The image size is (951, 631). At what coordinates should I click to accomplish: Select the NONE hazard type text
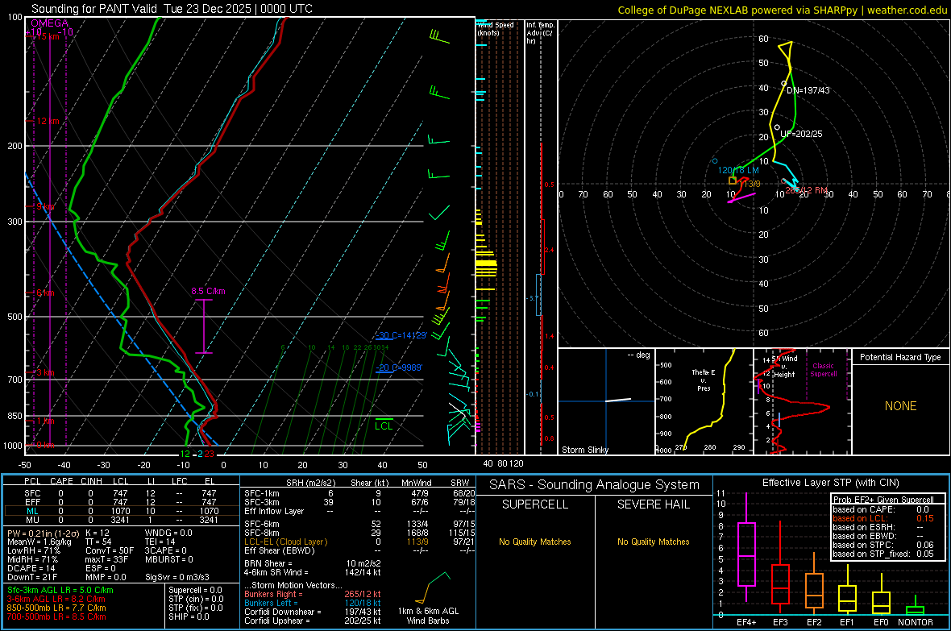pos(901,406)
